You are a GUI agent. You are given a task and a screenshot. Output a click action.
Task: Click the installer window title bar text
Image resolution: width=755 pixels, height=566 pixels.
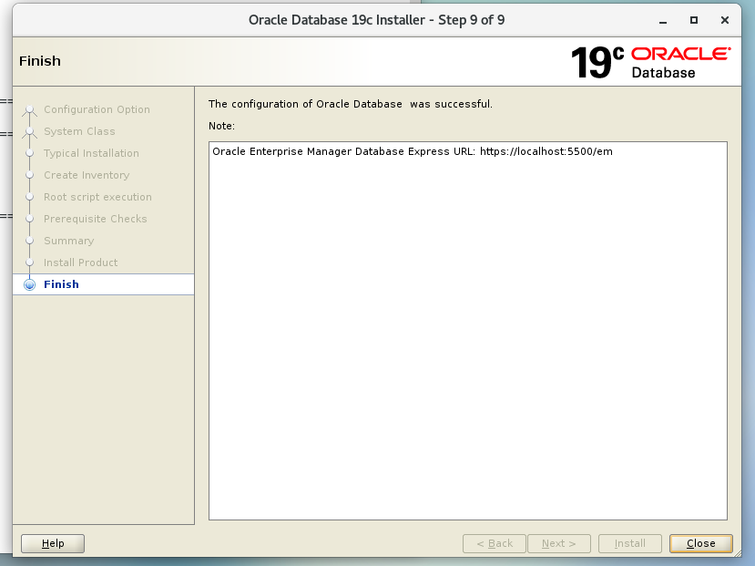point(376,20)
